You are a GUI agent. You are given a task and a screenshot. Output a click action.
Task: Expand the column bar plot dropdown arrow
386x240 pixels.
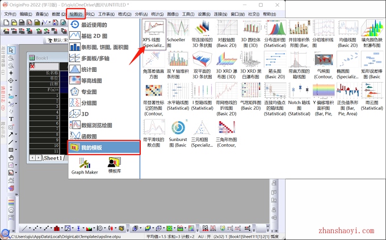tap(62, 229)
